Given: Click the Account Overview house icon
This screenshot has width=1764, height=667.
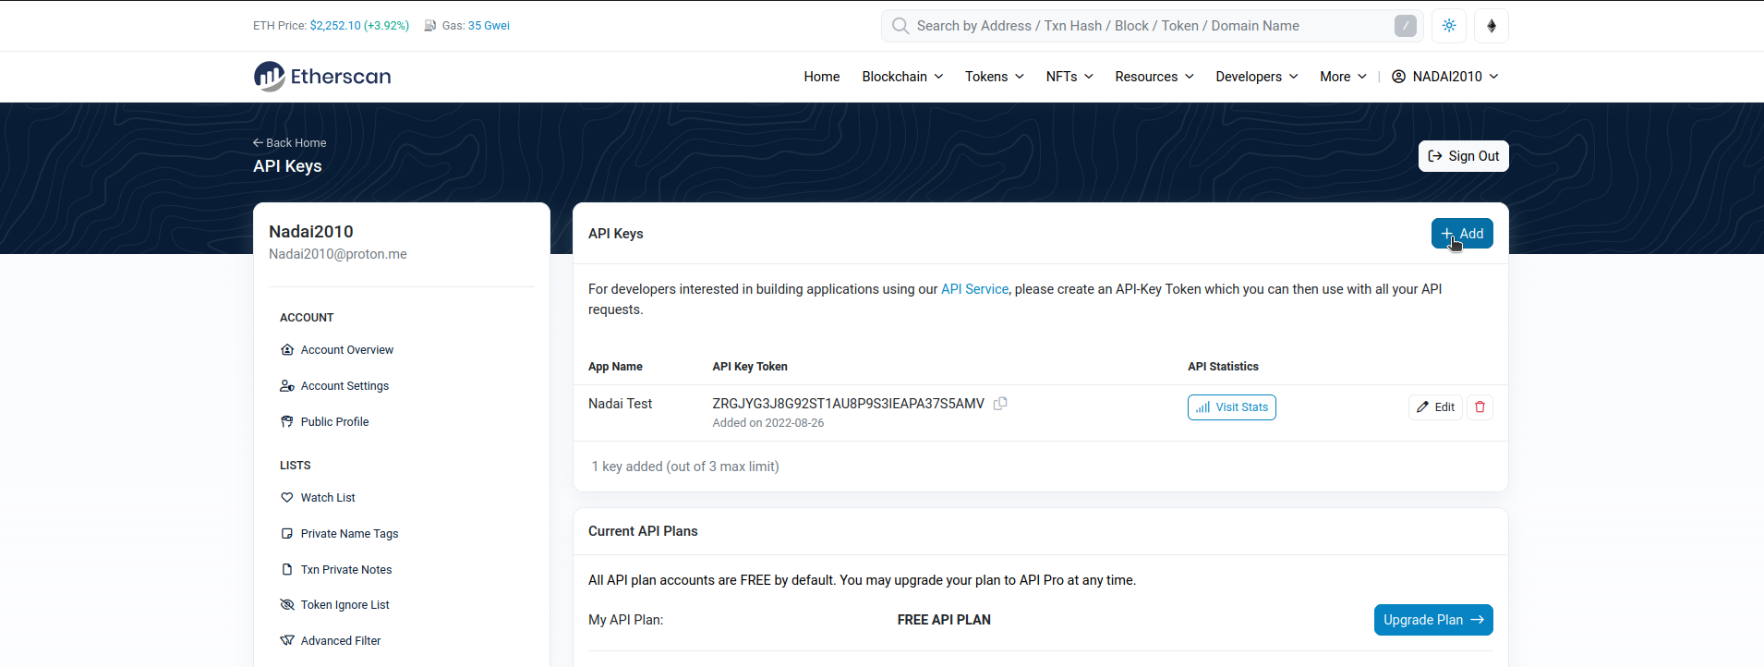Looking at the screenshot, I should (287, 350).
